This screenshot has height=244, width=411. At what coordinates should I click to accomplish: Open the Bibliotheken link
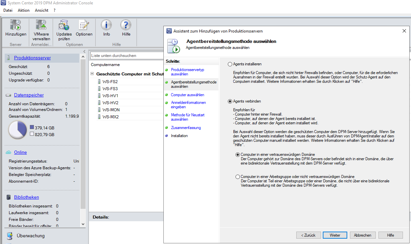click(x=27, y=197)
